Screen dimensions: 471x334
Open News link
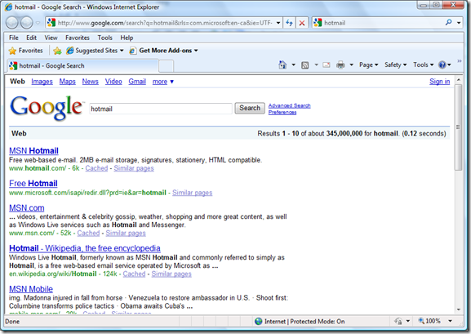tap(90, 82)
